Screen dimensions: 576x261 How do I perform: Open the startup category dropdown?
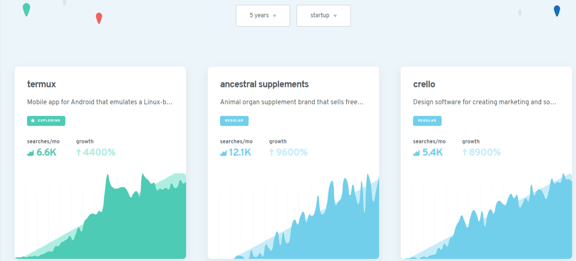[323, 16]
